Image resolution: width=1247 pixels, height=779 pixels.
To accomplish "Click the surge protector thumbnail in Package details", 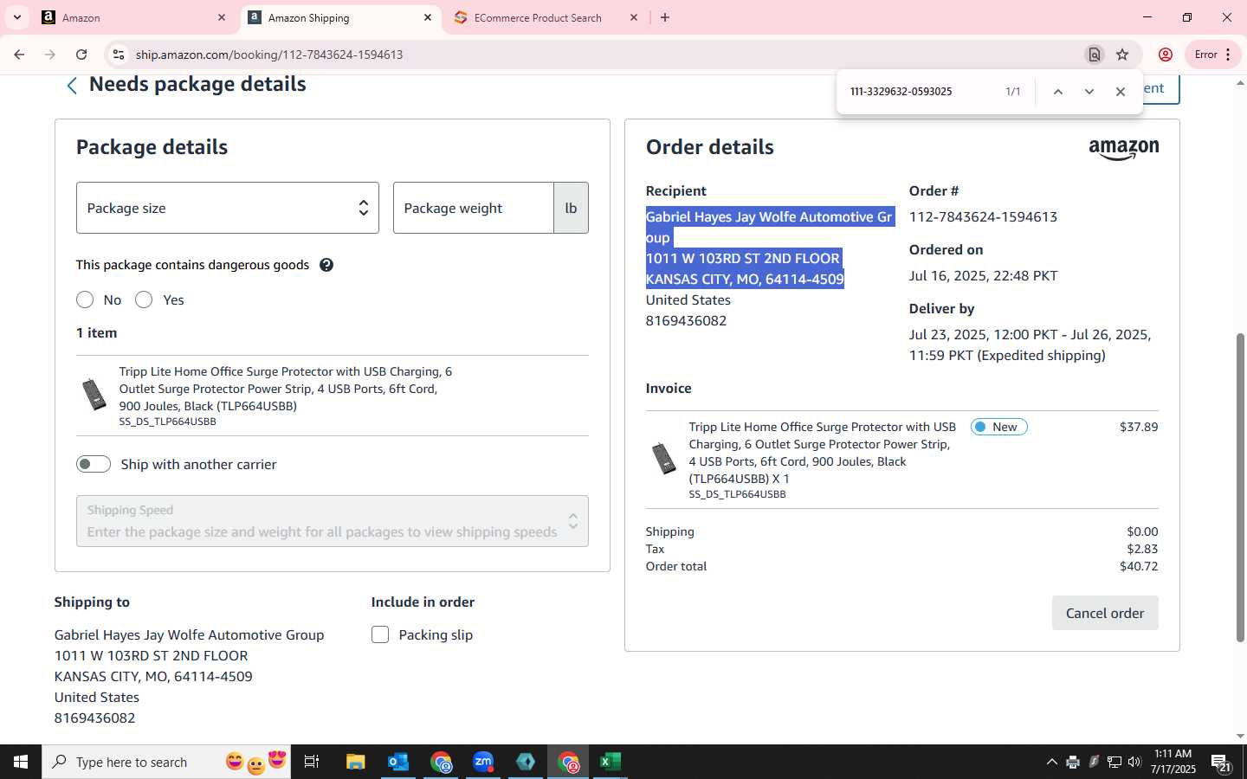I will coord(94,395).
